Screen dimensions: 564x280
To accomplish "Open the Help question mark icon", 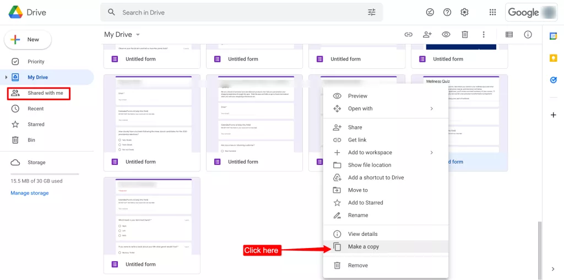I will point(447,12).
